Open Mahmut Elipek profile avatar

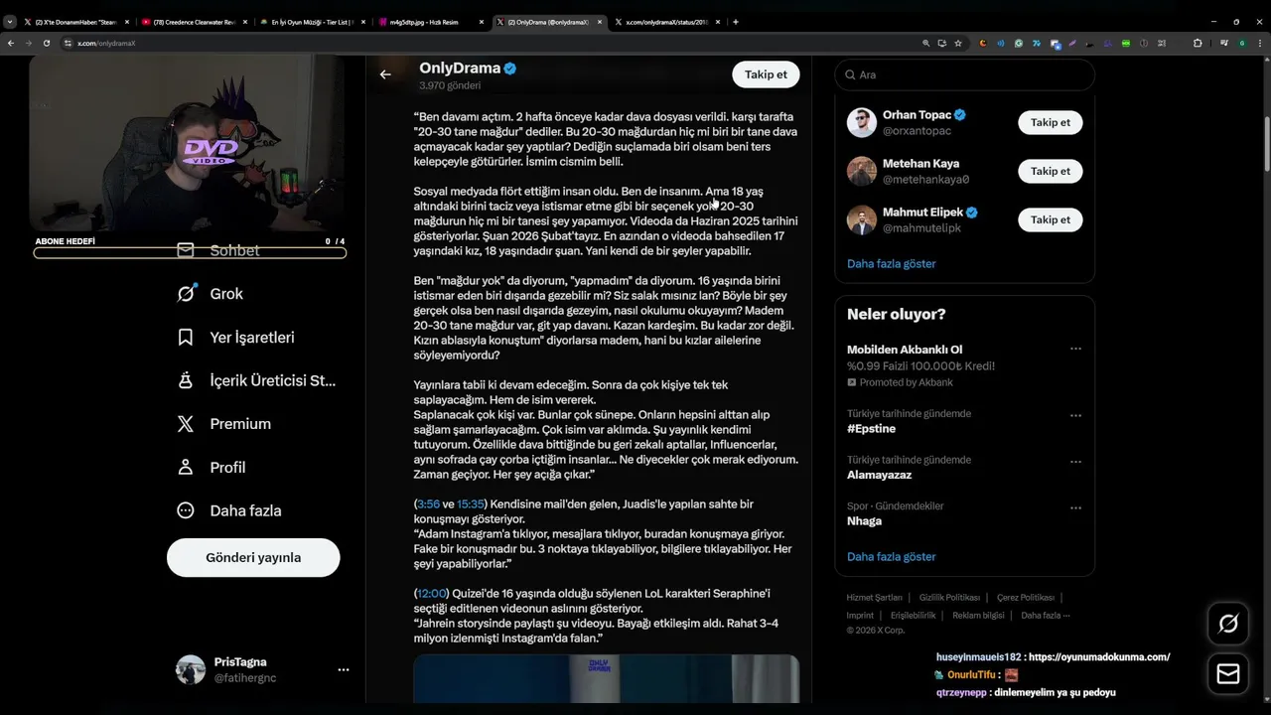point(862,219)
